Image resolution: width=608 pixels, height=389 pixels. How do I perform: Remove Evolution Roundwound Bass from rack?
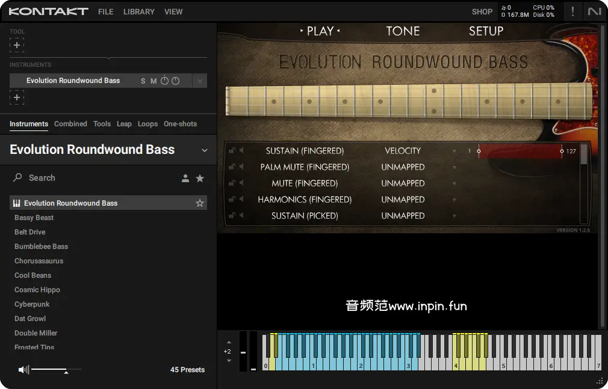[200, 81]
